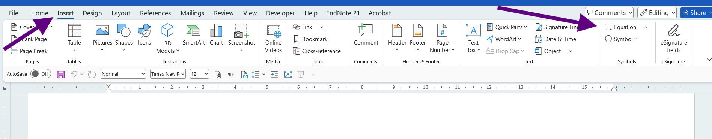Insert a Page Break
Viewport: 712px width, 139px height.
click(x=29, y=51)
